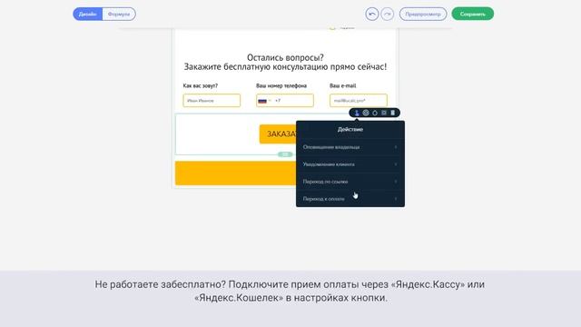Select the action icon in the button toolbar
Screen dimensions: 581x327
point(357,113)
